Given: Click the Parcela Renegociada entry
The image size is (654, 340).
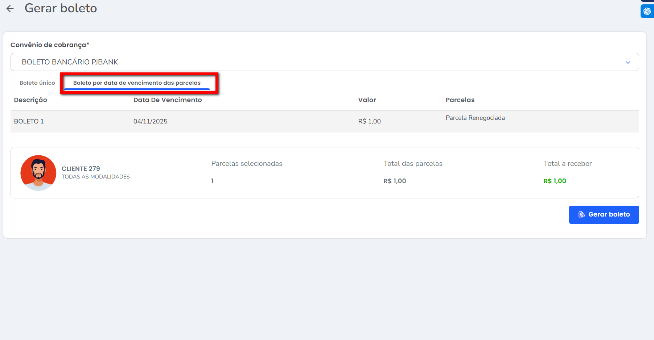Looking at the screenshot, I should [475, 118].
